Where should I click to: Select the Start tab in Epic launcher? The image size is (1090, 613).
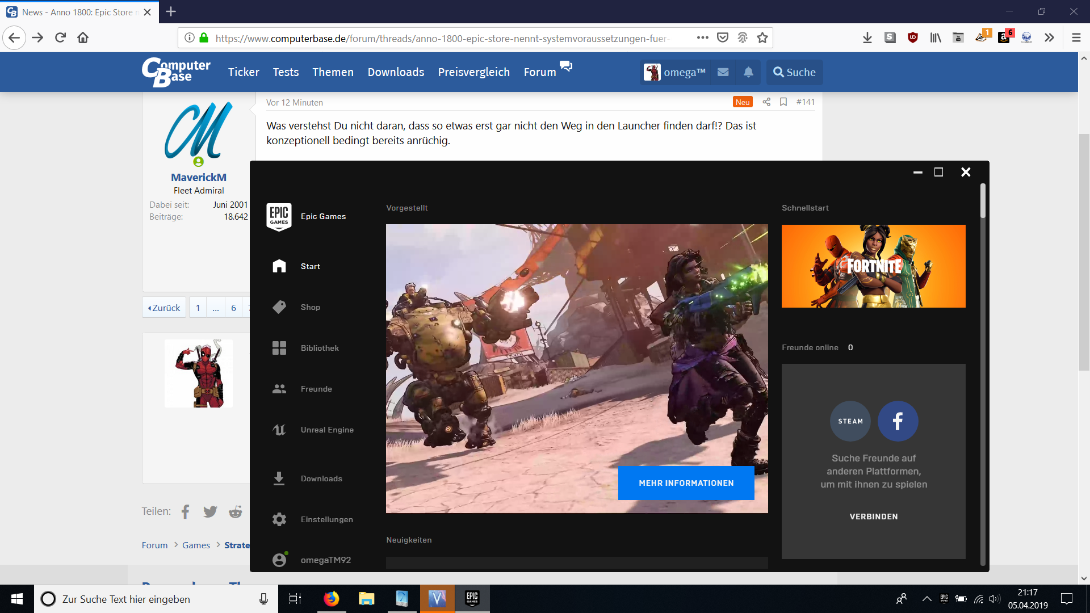coord(310,266)
